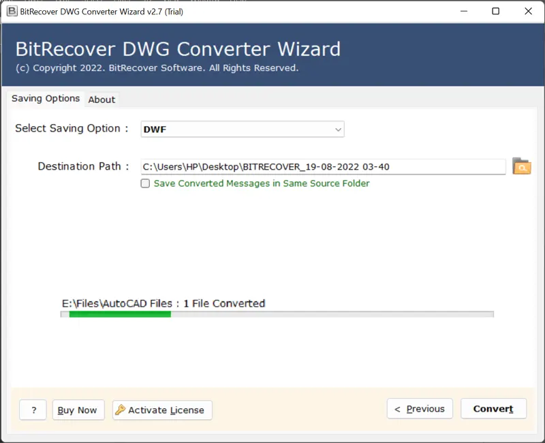Open the Buy Now button
The height and width of the screenshot is (443, 545).
[78, 410]
